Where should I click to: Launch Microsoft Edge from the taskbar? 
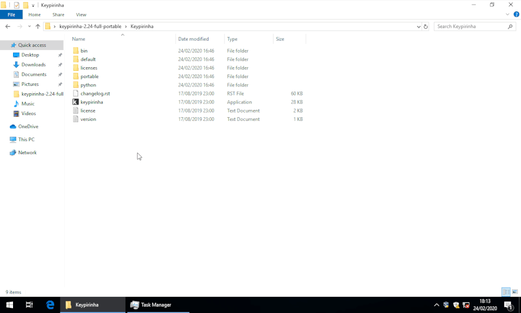coord(50,305)
